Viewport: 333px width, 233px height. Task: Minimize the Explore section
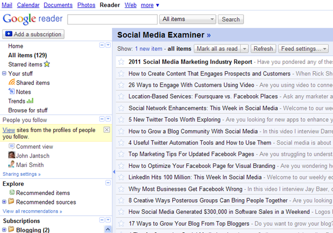click(x=108, y=183)
